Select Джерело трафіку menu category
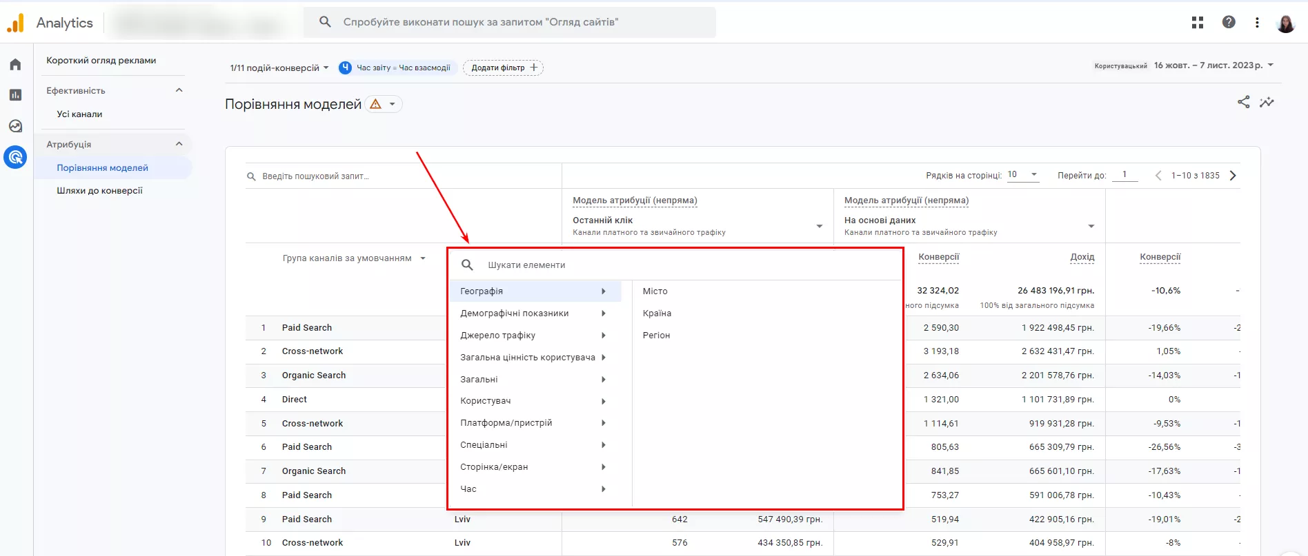The height and width of the screenshot is (556, 1308). point(535,336)
